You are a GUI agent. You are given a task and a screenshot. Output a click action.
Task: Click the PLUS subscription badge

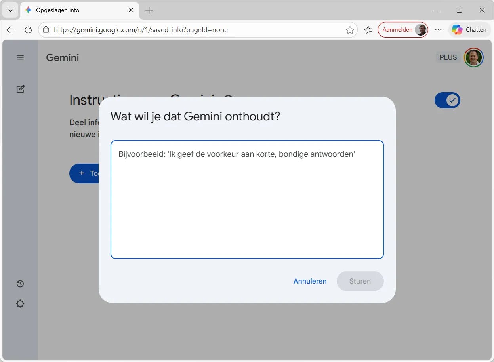point(448,57)
